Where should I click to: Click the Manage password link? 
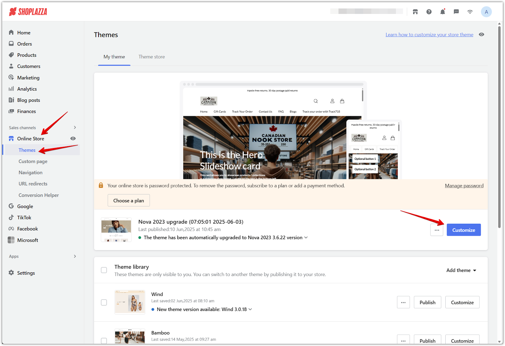(x=464, y=186)
